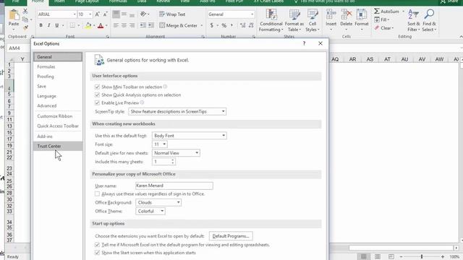Open Cell Styles gallery
463x260 pixels.
pyautogui.click(x=312, y=20)
